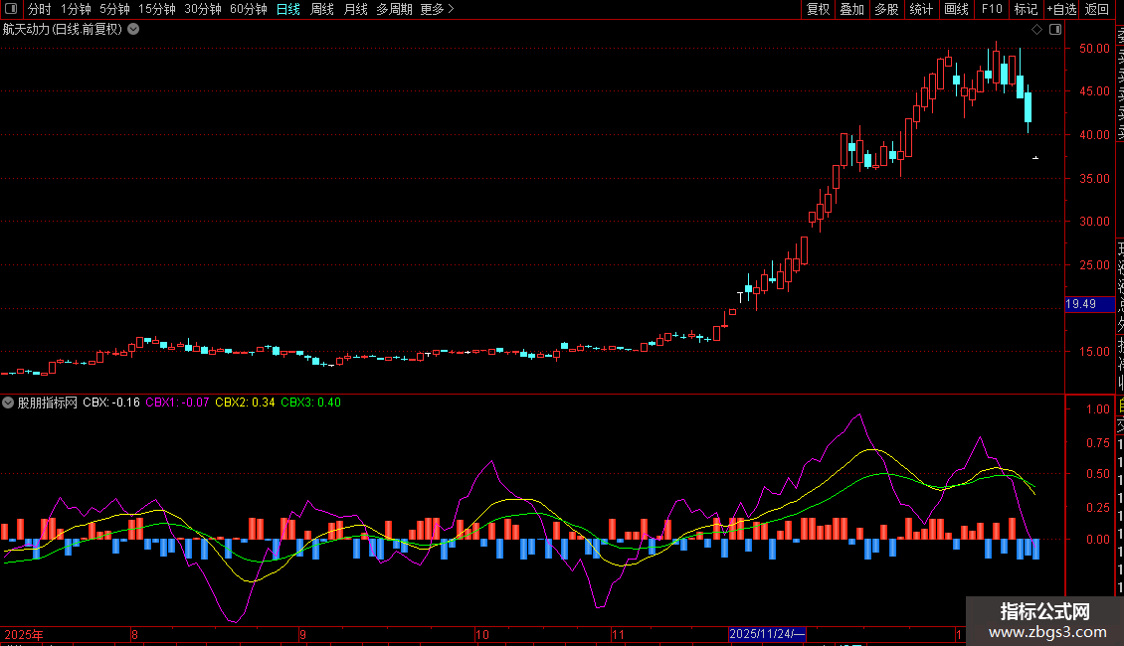Click the 35.00 price axis label
Image resolution: width=1124 pixels, height=646 pixels.
click(x=1094, y=178)
